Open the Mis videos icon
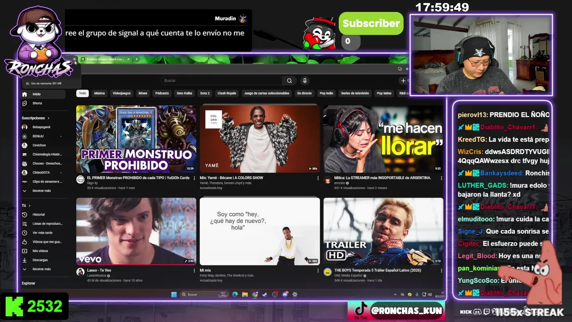Viewport: 572px width, 322px height. point(25,251)
